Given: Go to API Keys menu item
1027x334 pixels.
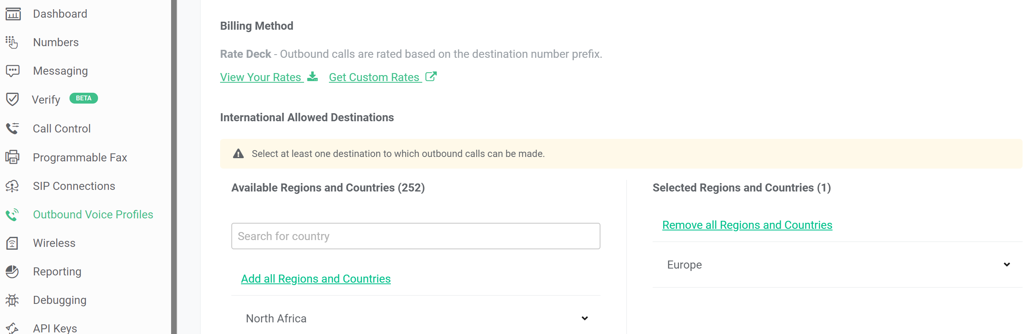Looking at the screenshot, I should coord(55,328).
